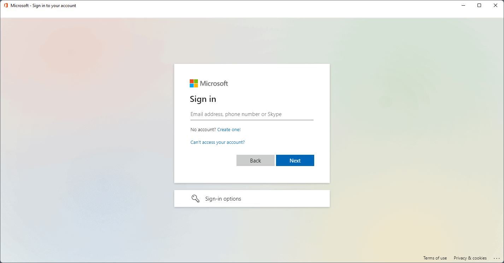Open the Create one! link

pos(229,129)
